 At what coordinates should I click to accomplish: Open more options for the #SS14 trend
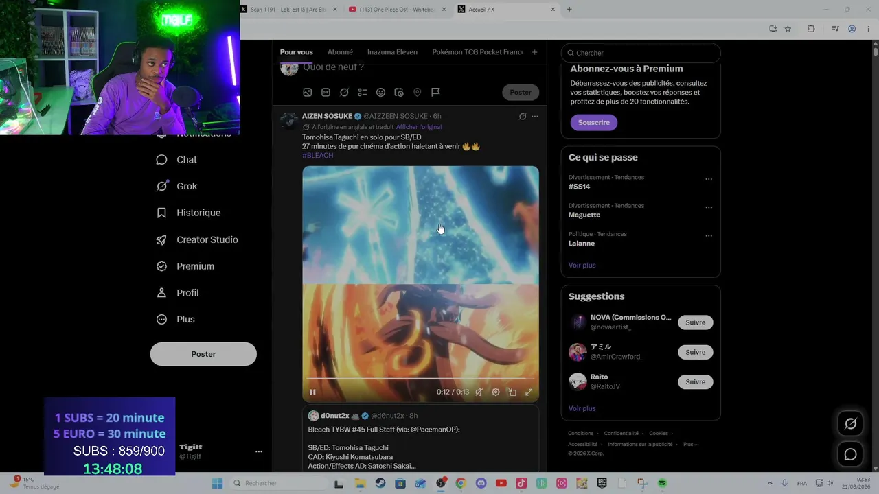709,179
